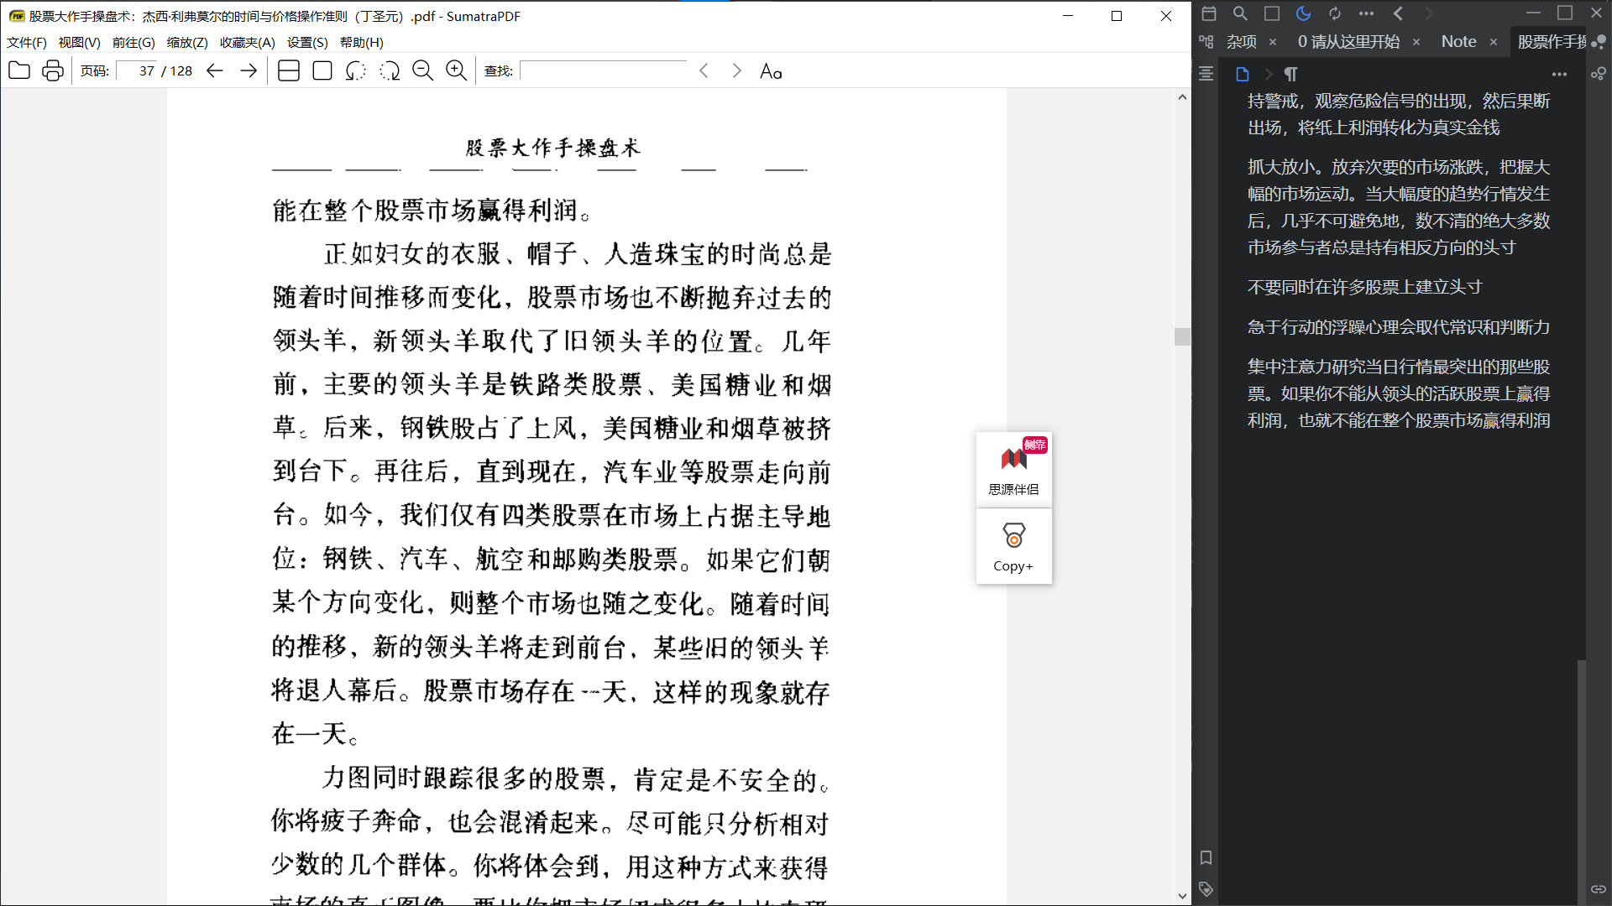Toggle case-sensitive search with Aa icon
Viewport: 1612px width, 906px height.
[771, 70]
